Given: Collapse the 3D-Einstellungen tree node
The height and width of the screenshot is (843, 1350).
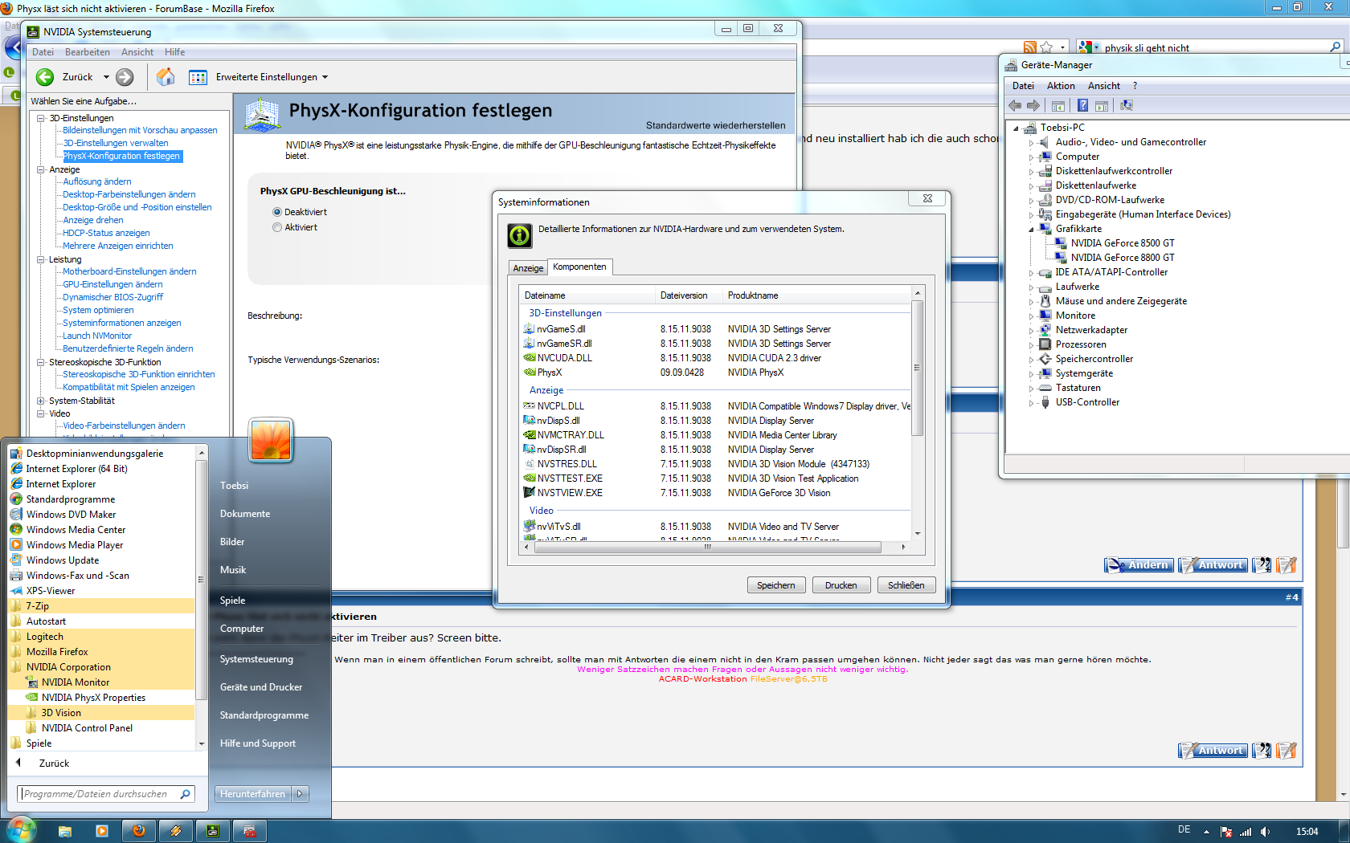Looking at the screenshot, I should coord(41,118).
